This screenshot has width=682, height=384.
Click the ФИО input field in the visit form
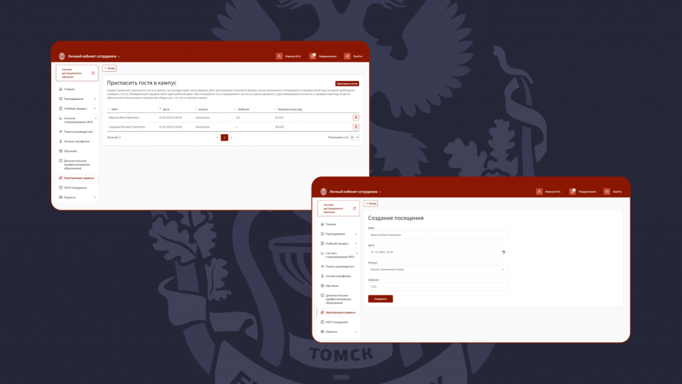[x=438, y=235]
